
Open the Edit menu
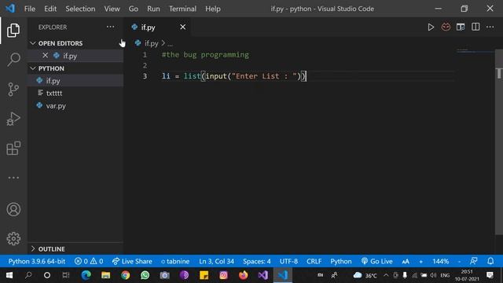50,9
